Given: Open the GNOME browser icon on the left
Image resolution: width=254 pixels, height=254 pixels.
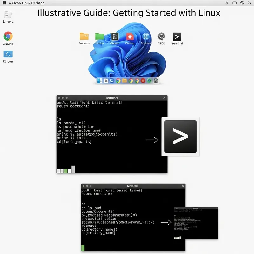Looking at the screenshot, I should 8,36.
